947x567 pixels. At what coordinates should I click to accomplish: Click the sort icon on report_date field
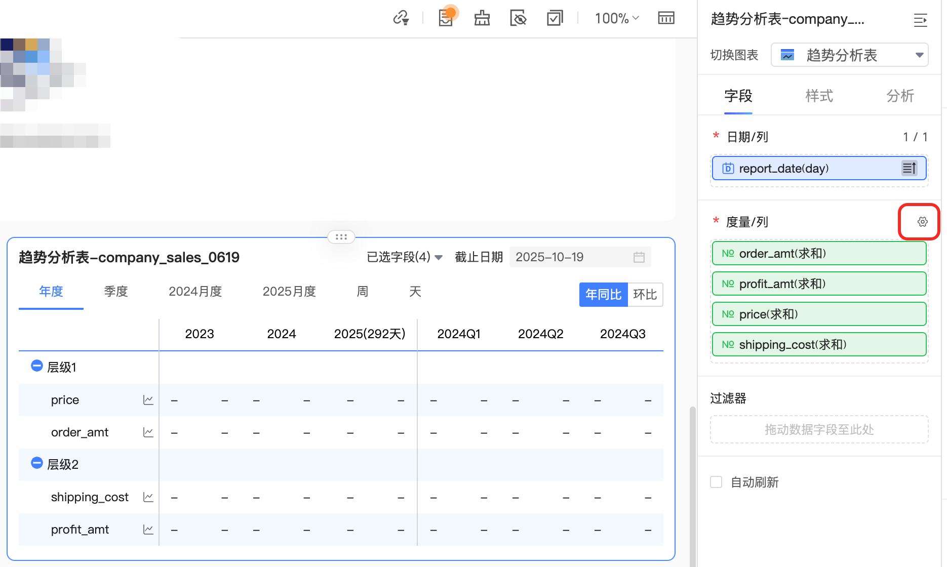[x=909, y=168]
